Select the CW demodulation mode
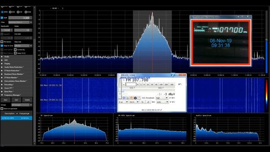This screenshot has width=270, height=152. click(18, 12)
